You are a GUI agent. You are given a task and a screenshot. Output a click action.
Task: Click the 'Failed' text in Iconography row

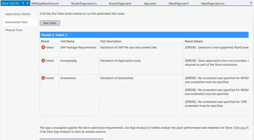coord(50,61)
